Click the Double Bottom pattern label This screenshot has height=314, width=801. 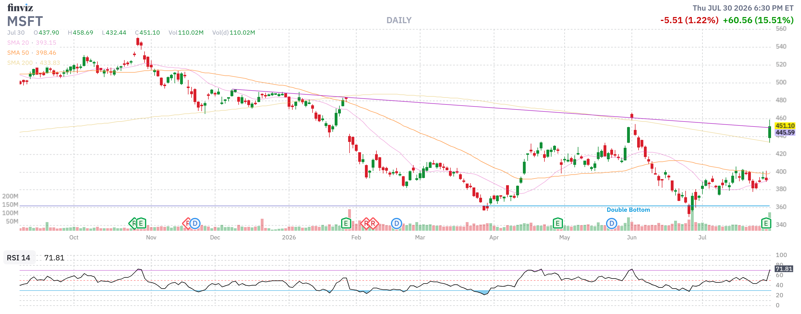tap(628, 210)
